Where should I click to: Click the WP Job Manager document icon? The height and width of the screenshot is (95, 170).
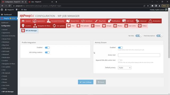(x=23, y=31)
